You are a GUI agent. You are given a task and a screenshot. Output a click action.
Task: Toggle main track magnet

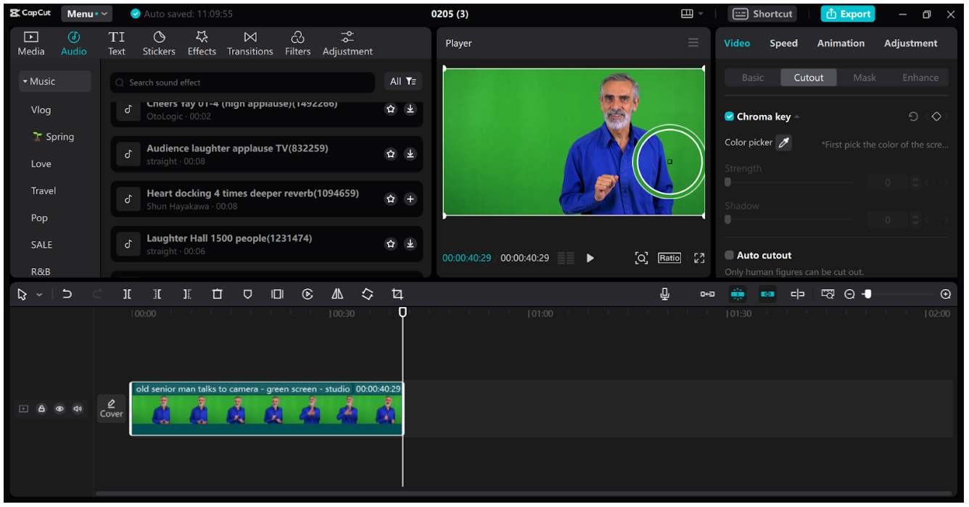click(x=707, y=294)
